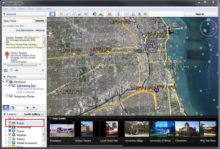Show historical imagery clock icon
This screenshot has width=220, height=149.
pyautogui.click(x=95, y=14)
